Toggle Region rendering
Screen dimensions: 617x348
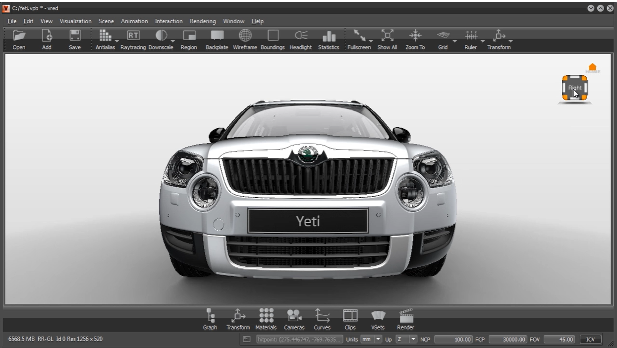(189, 36)
